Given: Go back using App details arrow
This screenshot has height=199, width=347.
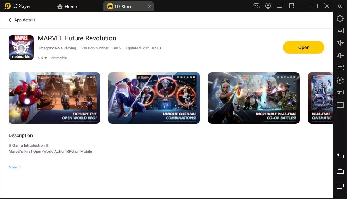Looking at the screenshot, I should [10, 20].
